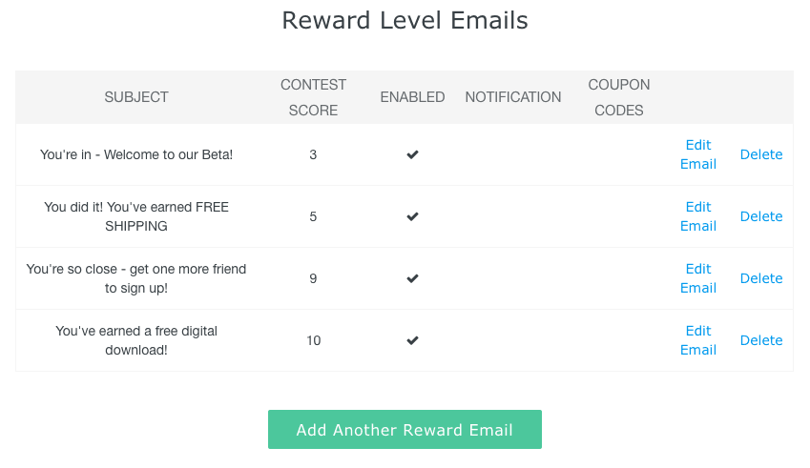Click the COUPON CODES column header
The image size is (810, 468).
[619, 97]
